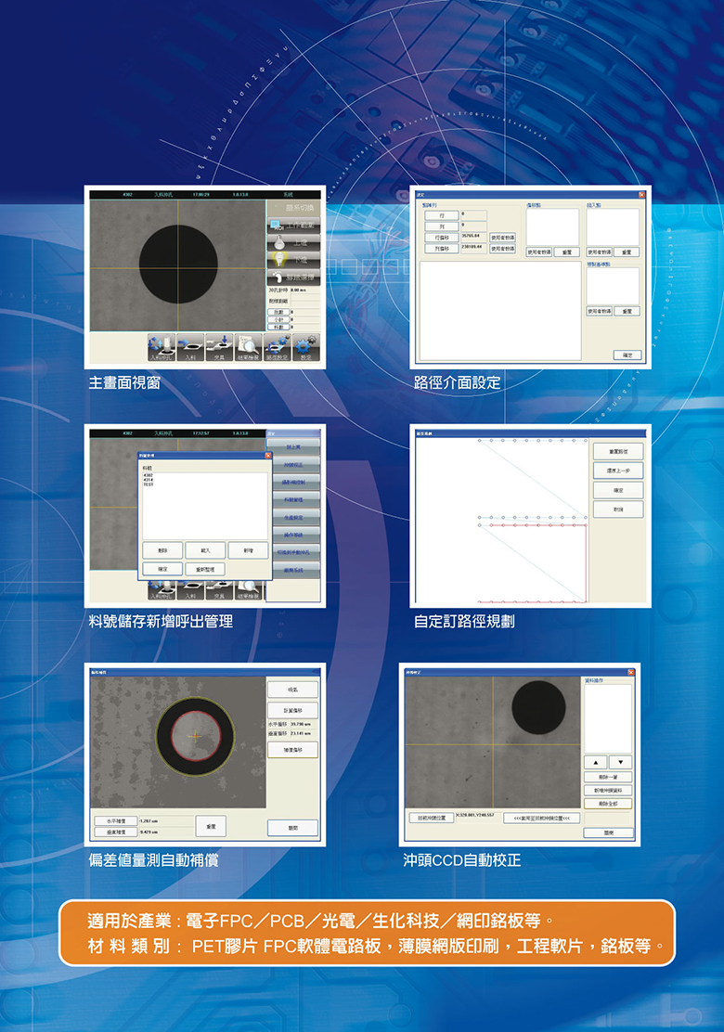Choose 回上頁 in settings side menu
The width and height of the screenshot is (724, 1032).
coord(293,447)
